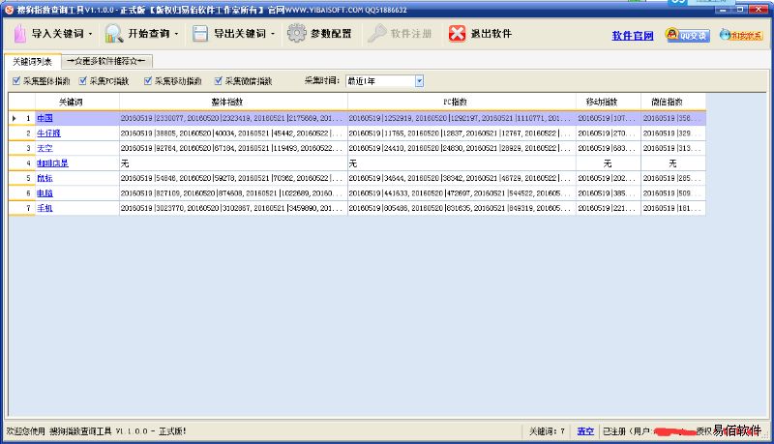The height and width of the screenshot is (444, 774).
Task: Click the red 退出软件 exit icon
Action: [457, 34]
